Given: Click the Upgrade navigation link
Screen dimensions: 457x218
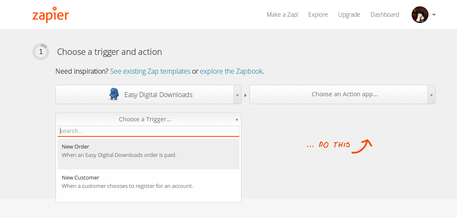Looking at the screenshot, I should 349,15.
